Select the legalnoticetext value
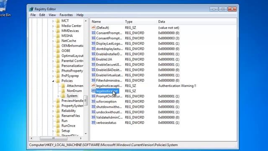 pyautogui.click(x=107, y=91)
